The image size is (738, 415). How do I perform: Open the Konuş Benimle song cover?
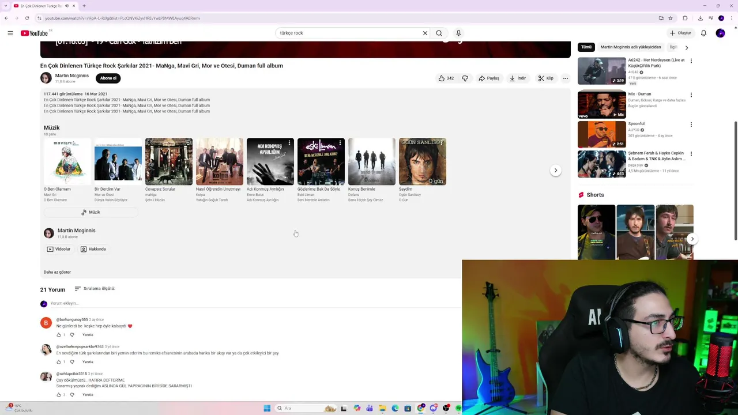coord(372,161)
